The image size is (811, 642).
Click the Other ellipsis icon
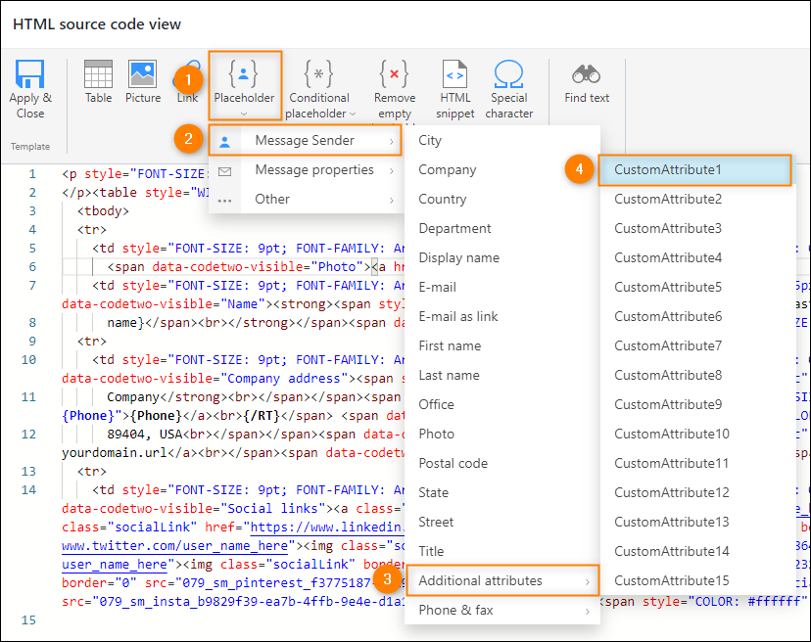coord(224,201)
